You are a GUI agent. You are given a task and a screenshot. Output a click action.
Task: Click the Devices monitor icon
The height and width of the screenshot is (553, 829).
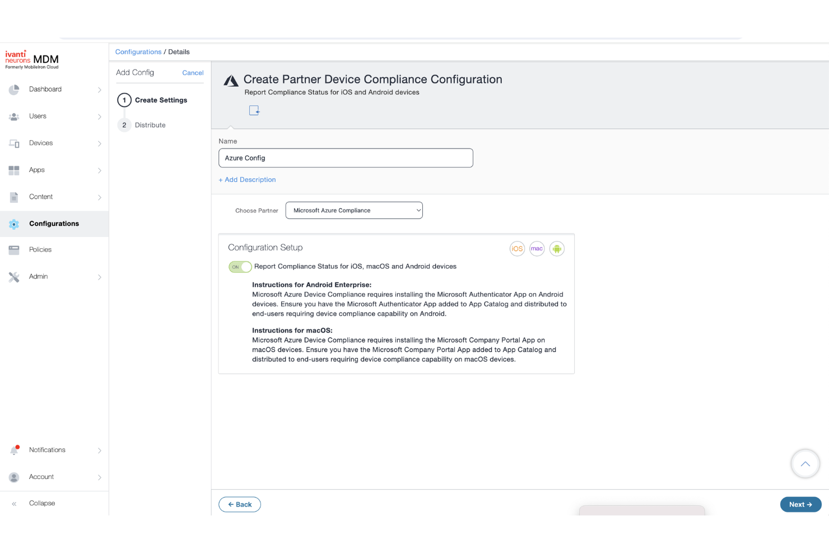click(14, 143)
